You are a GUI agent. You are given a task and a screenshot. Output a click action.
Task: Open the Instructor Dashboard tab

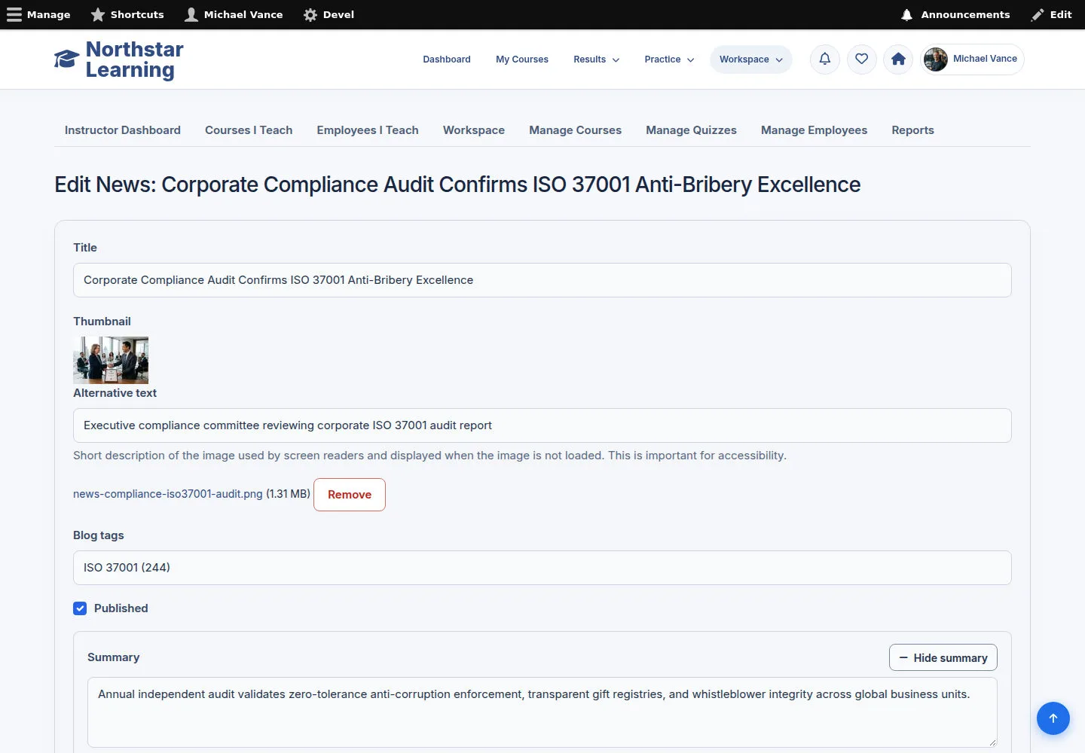123,130
